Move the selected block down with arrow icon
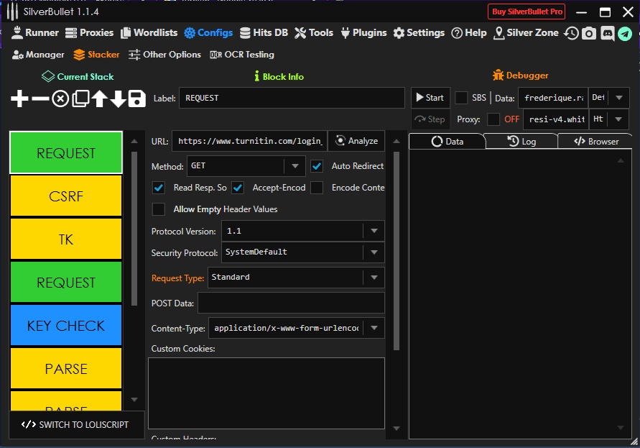The image size is (640, 448). [x=118, y=99]
